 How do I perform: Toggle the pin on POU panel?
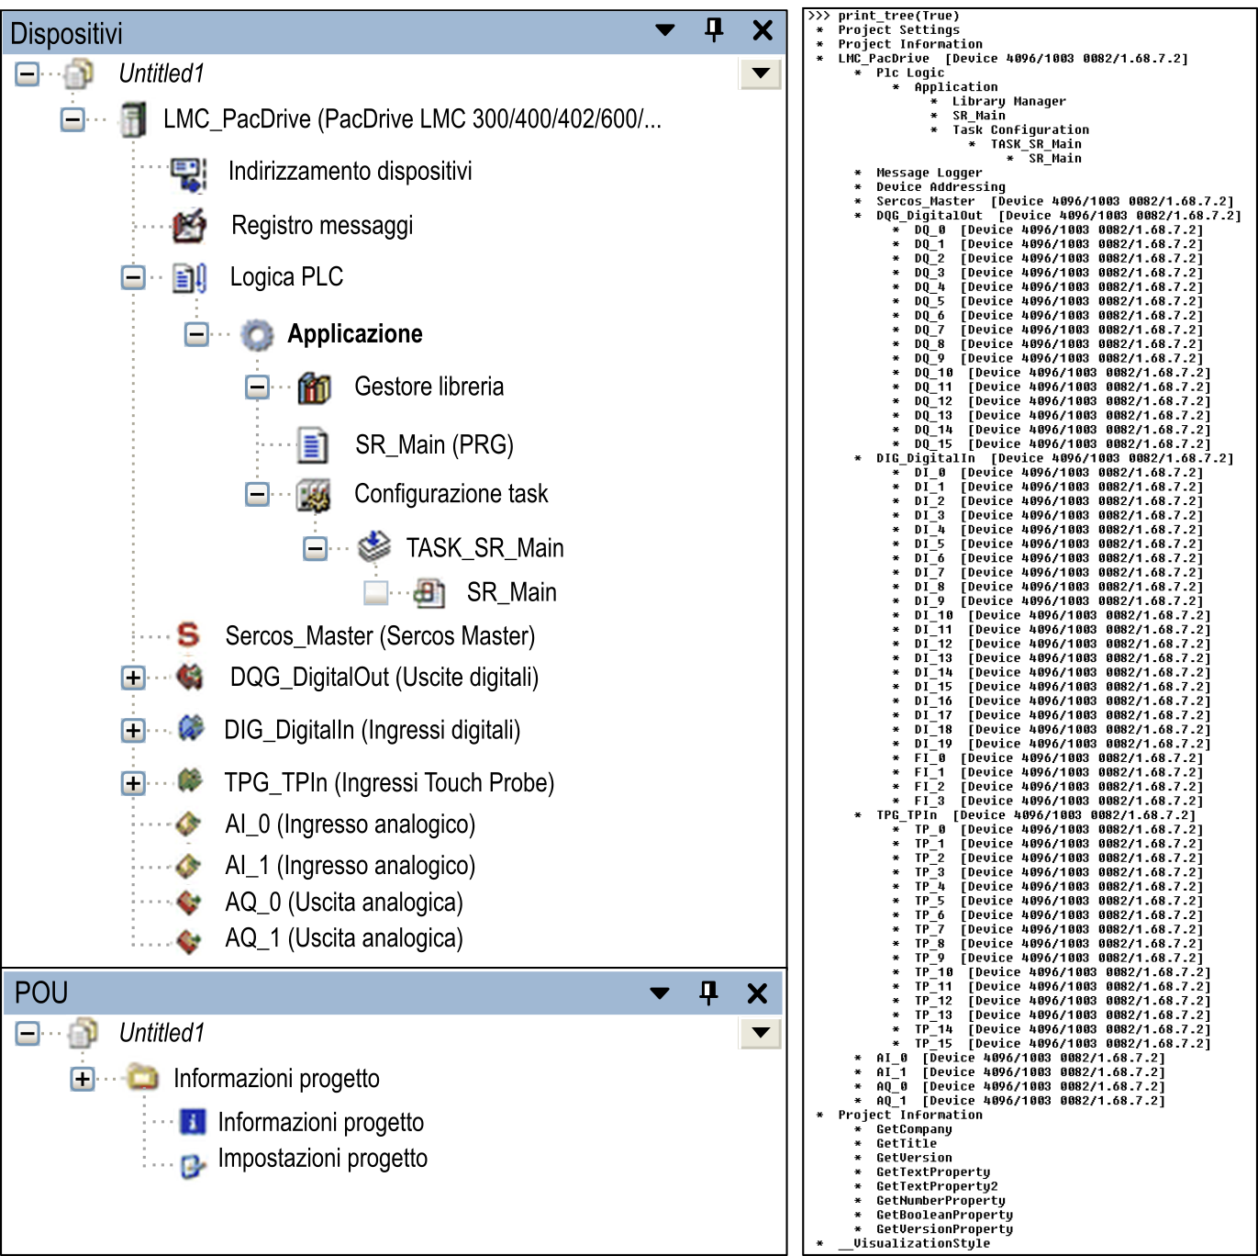[x=708, y=992]
